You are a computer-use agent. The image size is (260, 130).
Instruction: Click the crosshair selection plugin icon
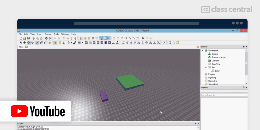[x=147, y=43]
